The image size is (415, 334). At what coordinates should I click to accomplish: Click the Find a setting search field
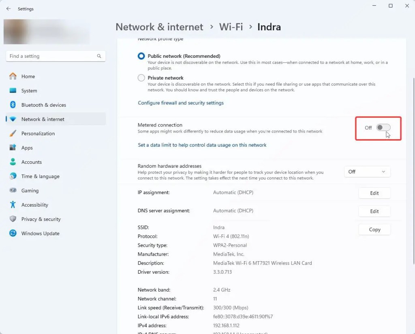51,56
